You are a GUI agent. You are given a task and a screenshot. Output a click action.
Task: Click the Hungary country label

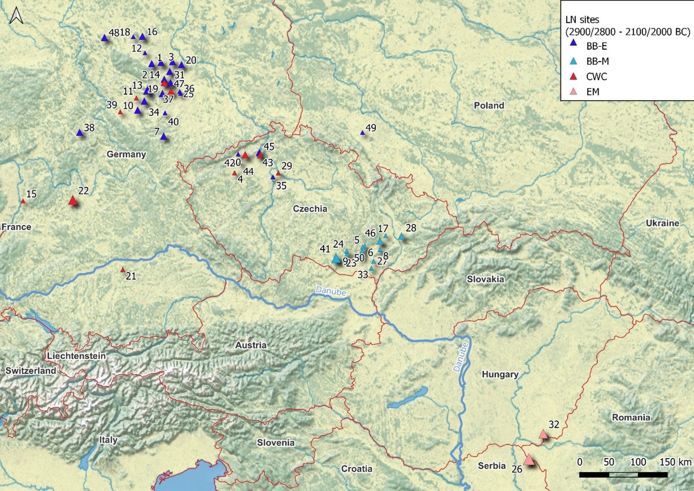[x=500, y=374]
